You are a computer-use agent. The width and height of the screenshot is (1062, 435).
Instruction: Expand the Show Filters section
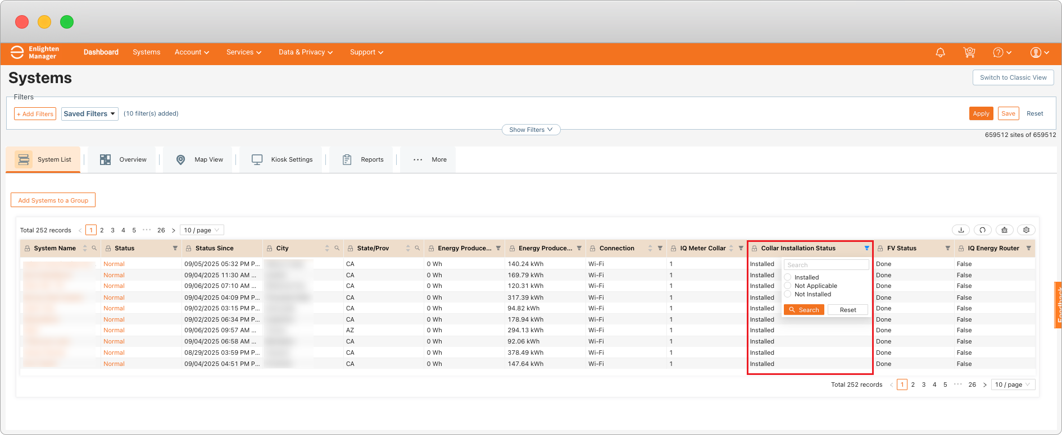coord(531,130)
